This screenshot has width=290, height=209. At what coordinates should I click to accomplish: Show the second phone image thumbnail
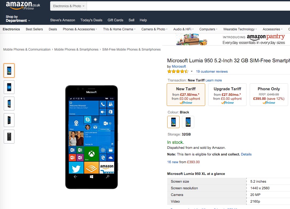9,87
